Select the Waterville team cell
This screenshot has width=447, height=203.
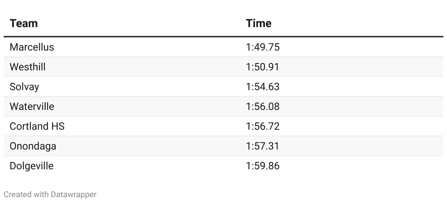tap(32, 107)
